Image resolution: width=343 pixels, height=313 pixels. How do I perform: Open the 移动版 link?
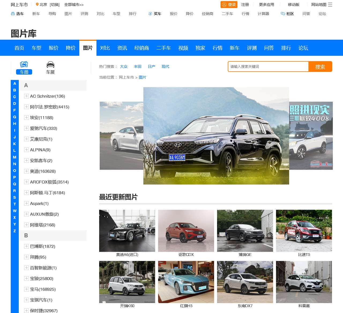click(x=293, y=5)
